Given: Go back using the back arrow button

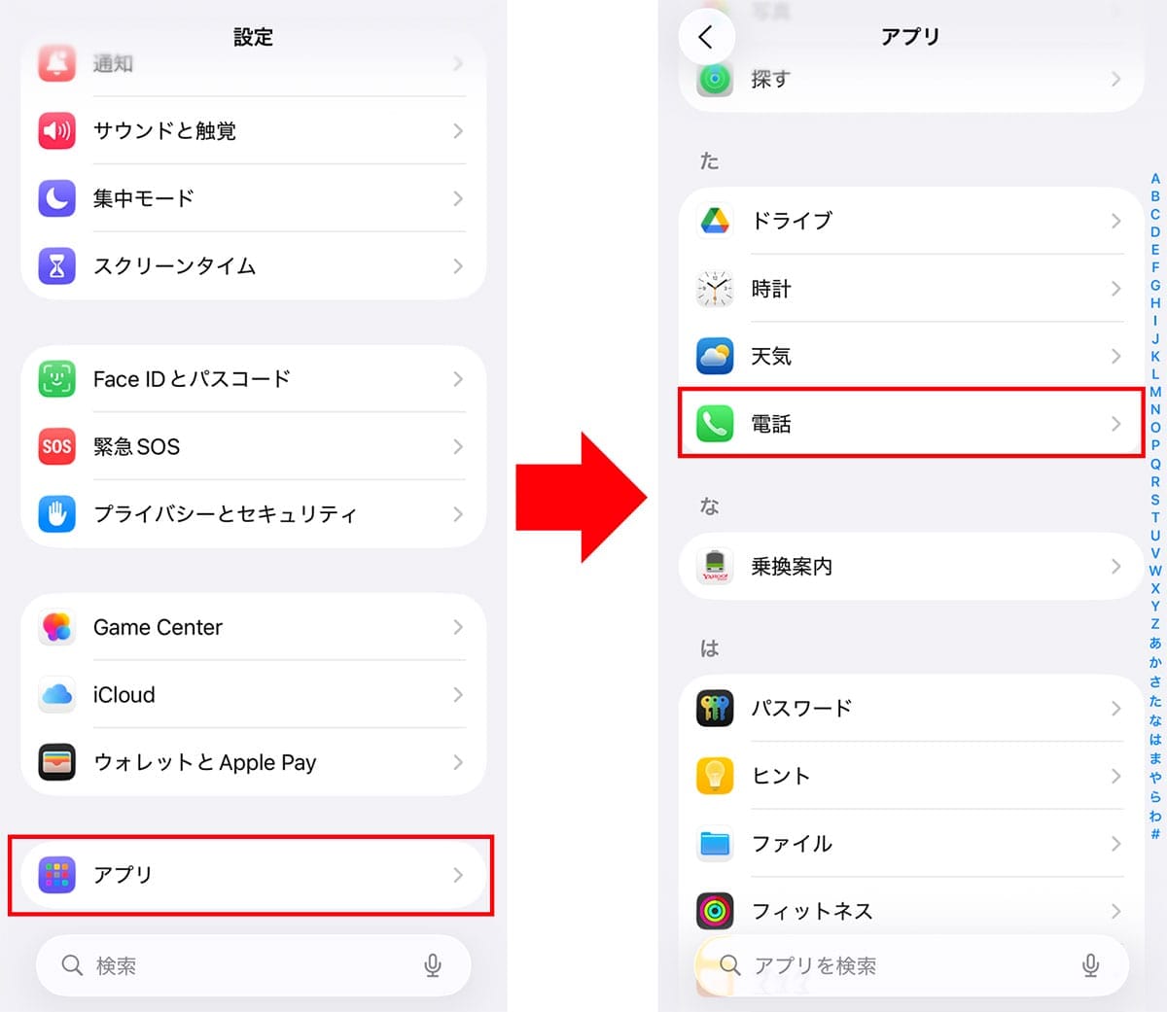Looking at the screenshot, I should tap(706, 37).
